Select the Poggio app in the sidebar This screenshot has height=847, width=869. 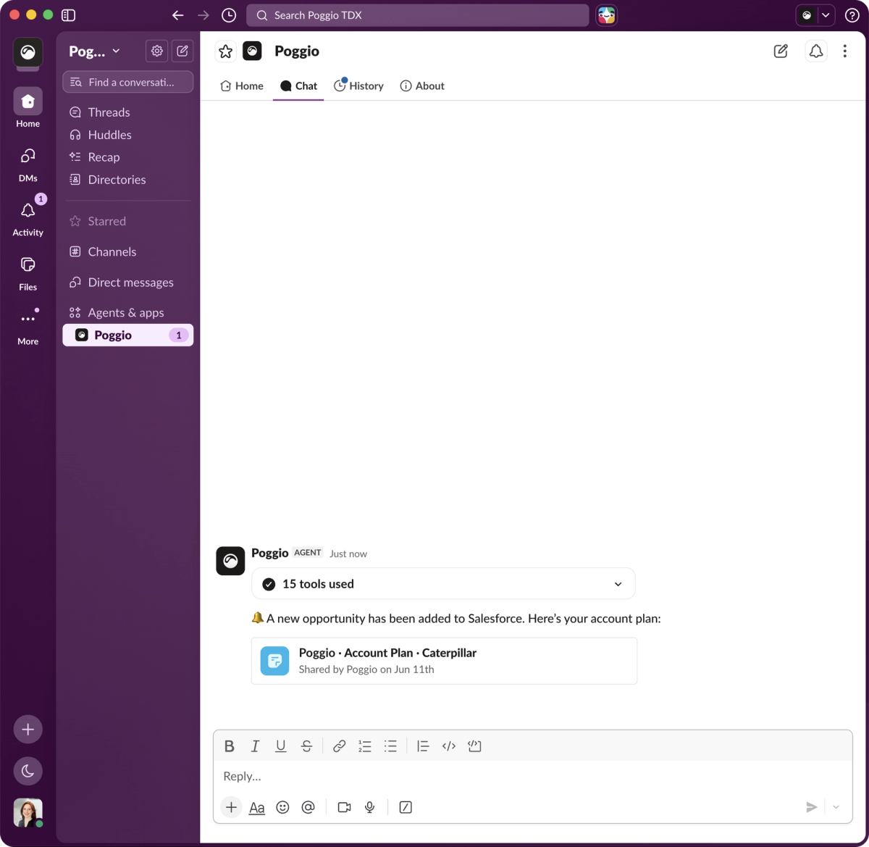(128, 335)
